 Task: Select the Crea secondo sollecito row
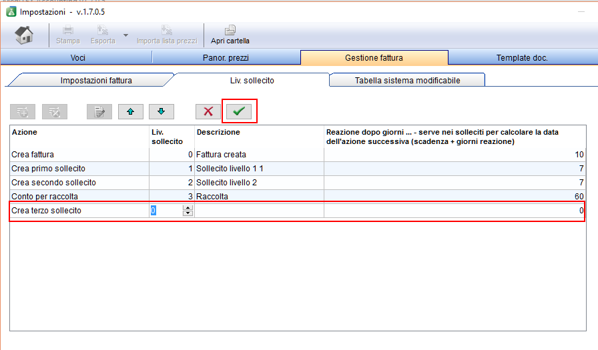pyautogui.click(x=298, y=183)
